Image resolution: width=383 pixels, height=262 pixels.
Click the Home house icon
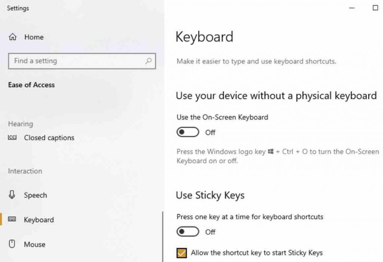12,37
